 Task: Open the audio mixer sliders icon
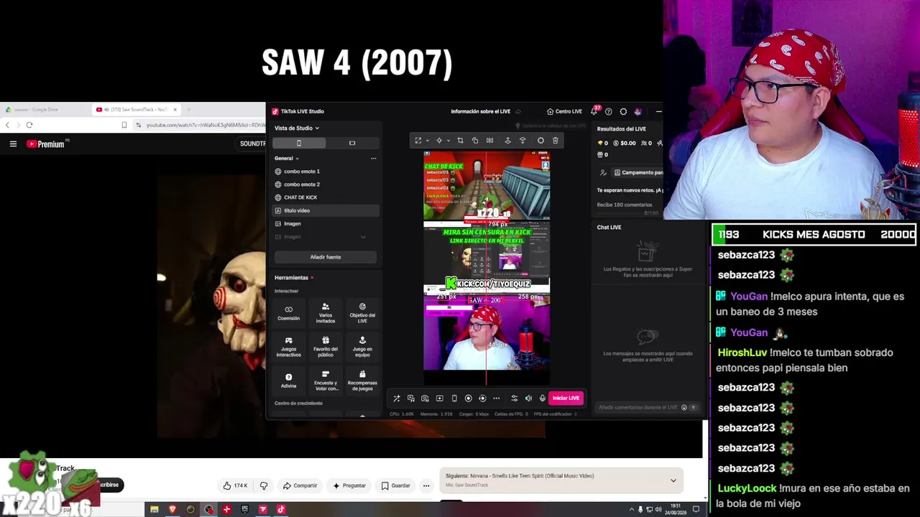[514, 399]
